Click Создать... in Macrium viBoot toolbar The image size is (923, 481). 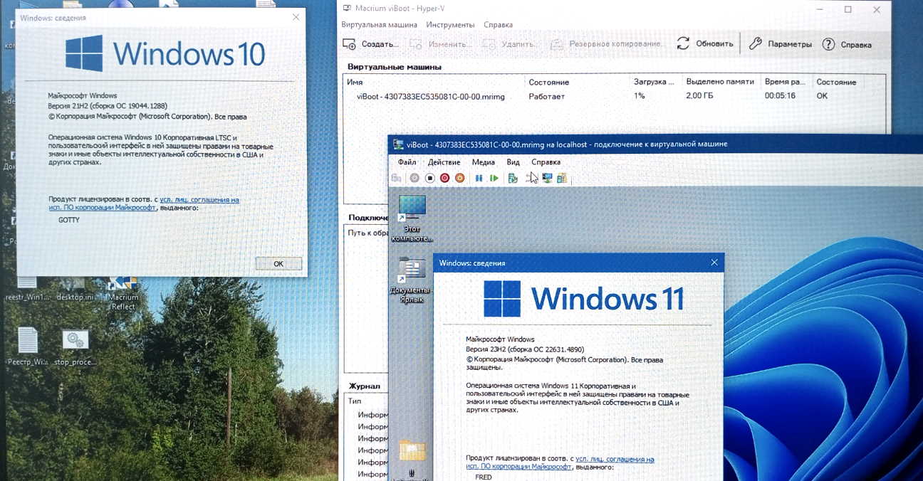coord(370,44)
